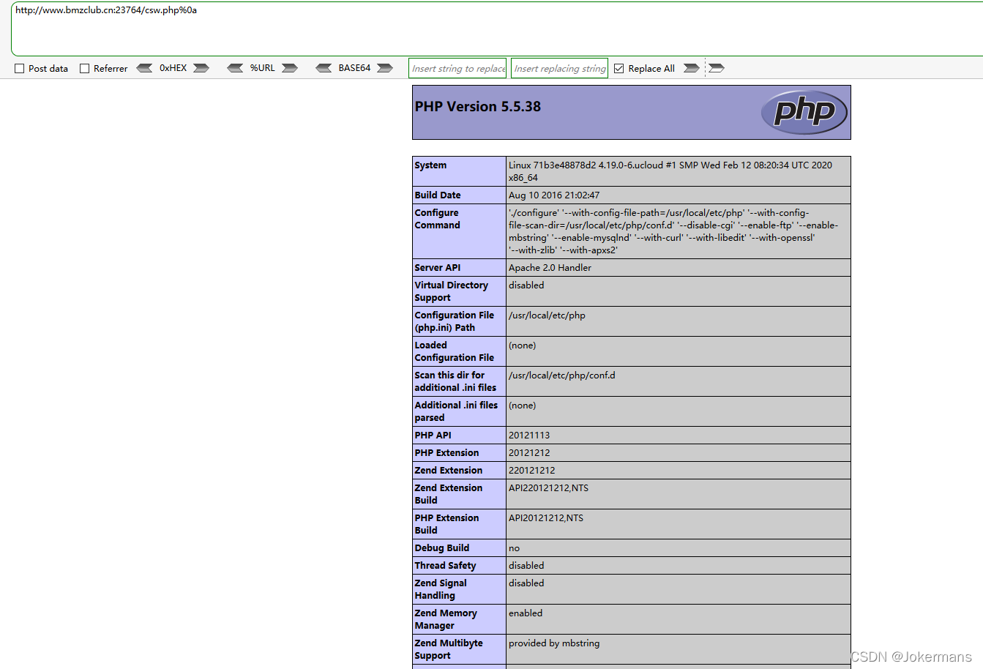Click the 'Configure Command' row label

(438, 219)
